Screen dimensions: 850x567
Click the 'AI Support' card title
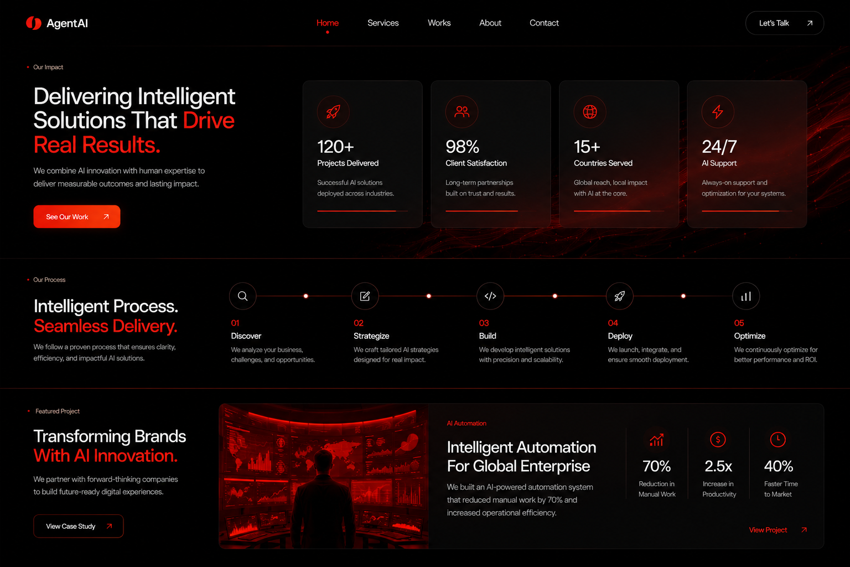point(719,163)
